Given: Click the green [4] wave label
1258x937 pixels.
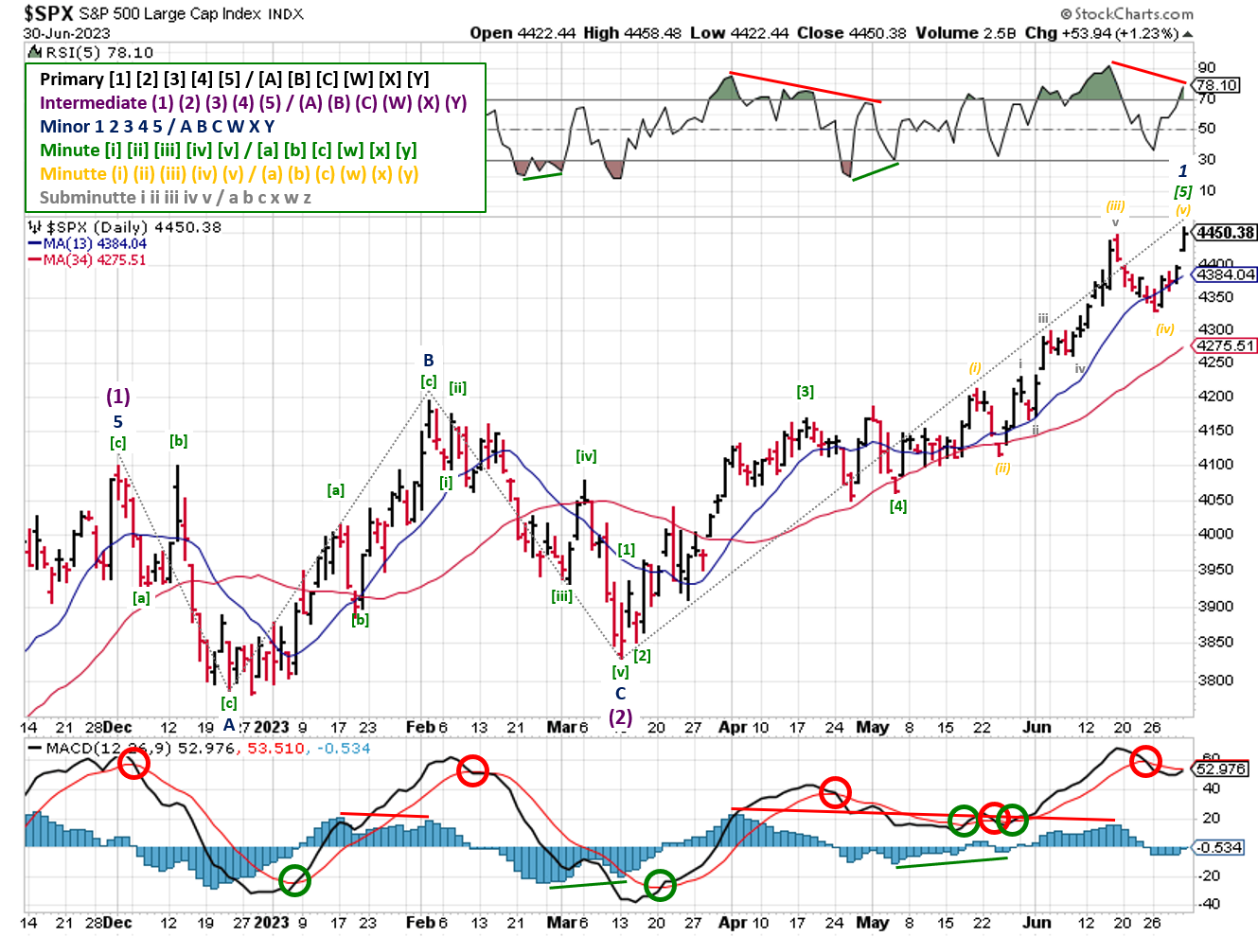Looking at the screenshot, I should coord(898,506).
